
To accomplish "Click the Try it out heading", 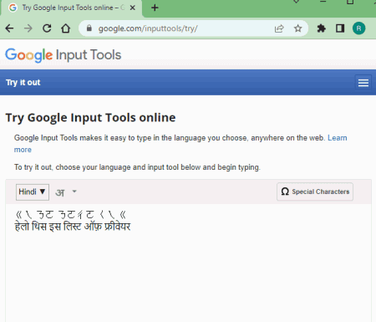I will 23,83.
